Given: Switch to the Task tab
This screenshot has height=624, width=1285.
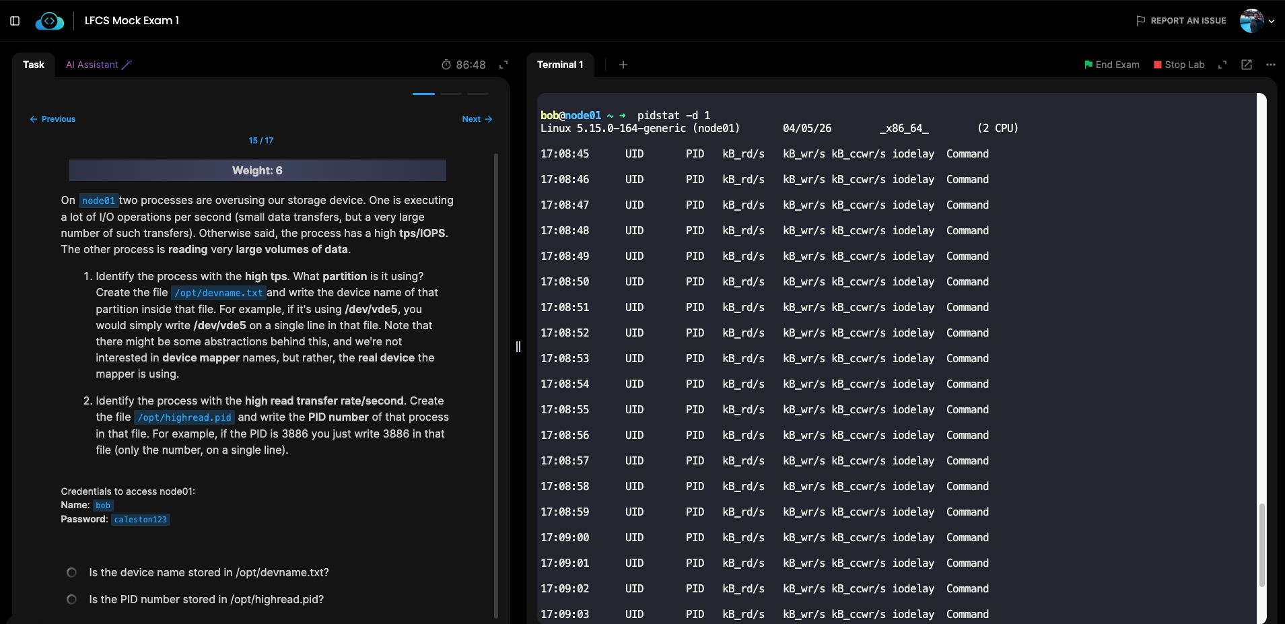Looking at the screenshot, I should pos(34,65).
